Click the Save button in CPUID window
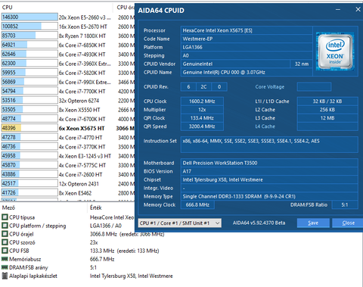Image resolution: width=363 pixels, height=287 pixels. [313, 223]
